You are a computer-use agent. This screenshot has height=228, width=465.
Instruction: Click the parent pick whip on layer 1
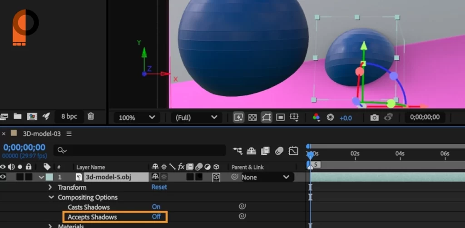(x=235, y=177)
